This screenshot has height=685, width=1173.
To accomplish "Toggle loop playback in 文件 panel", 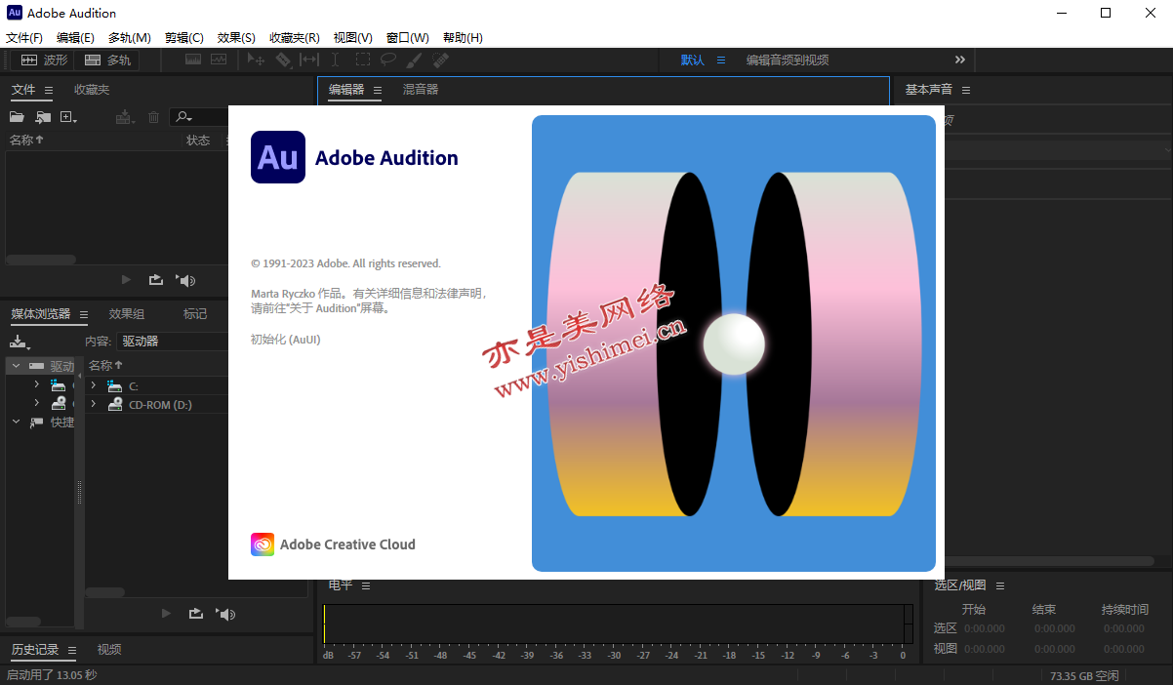I will coord(155,280).
